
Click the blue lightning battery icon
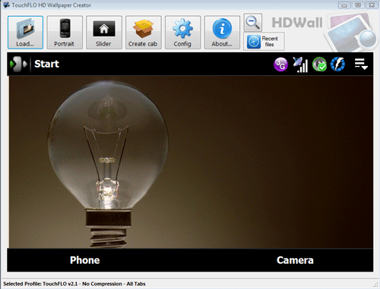tap(337, 64)
